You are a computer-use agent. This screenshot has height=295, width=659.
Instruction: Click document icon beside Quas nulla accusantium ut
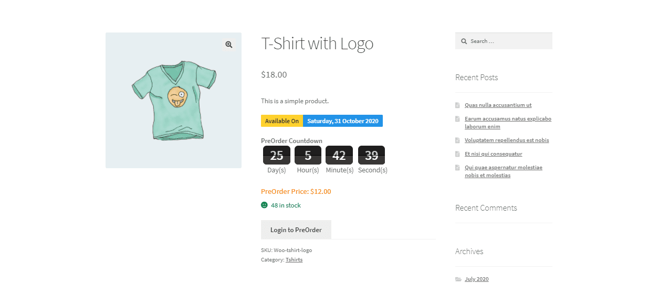coord(457,105)
